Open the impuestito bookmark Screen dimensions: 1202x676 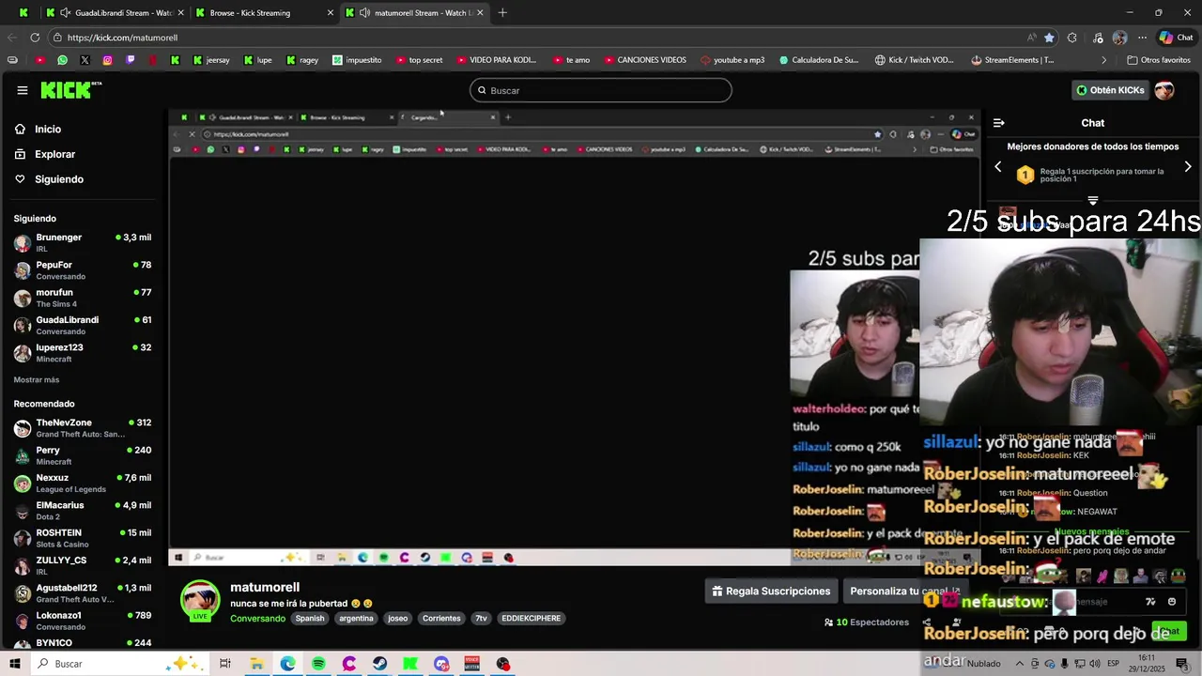click(357, 60)
